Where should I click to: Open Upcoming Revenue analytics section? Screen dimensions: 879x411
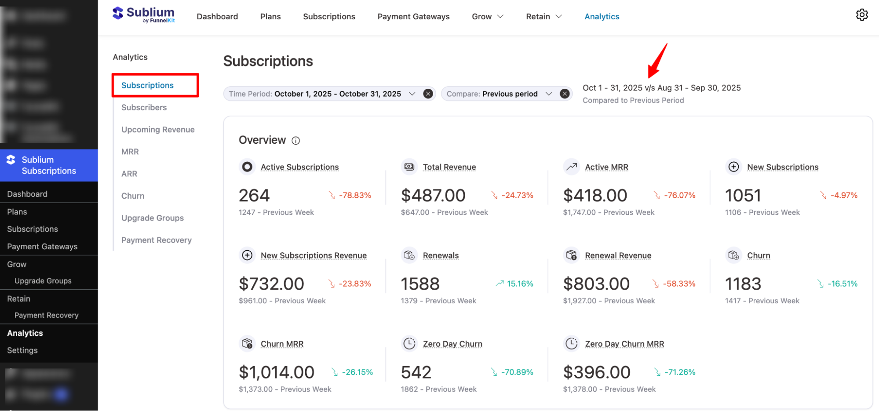(158, 129)
